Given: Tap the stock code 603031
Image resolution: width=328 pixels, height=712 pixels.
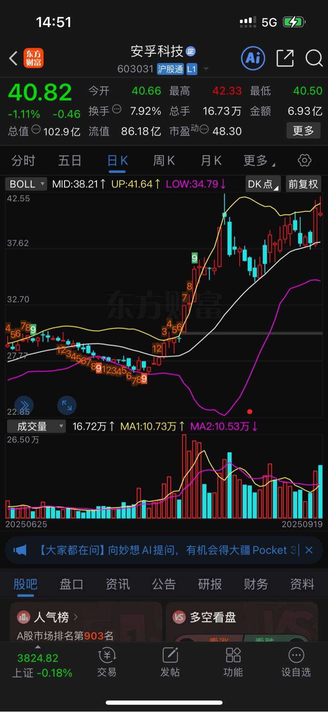Looking at the screenshot, I should coord(135,69).
